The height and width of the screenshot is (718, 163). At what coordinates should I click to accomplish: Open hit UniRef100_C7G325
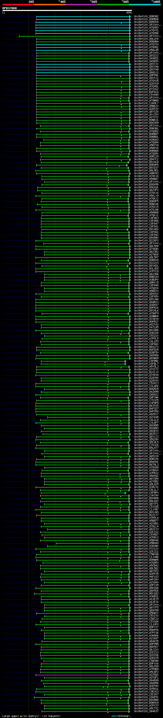[x=146, y=400]
